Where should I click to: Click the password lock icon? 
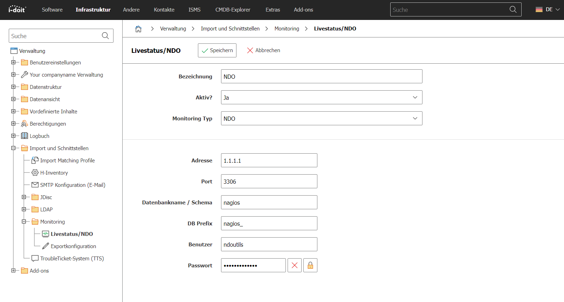[310, 265]
